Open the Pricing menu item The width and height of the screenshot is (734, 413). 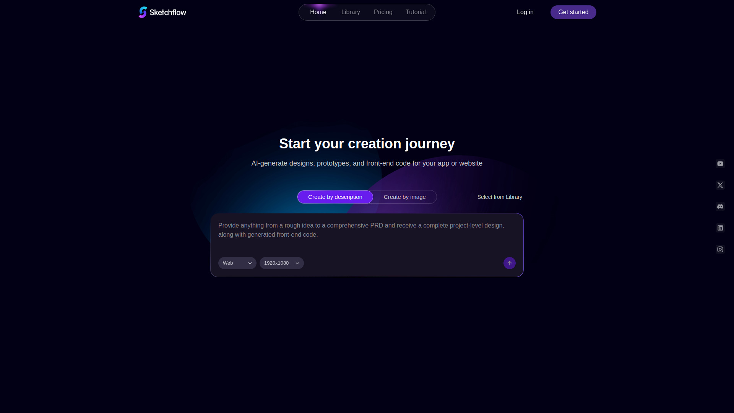383,12
